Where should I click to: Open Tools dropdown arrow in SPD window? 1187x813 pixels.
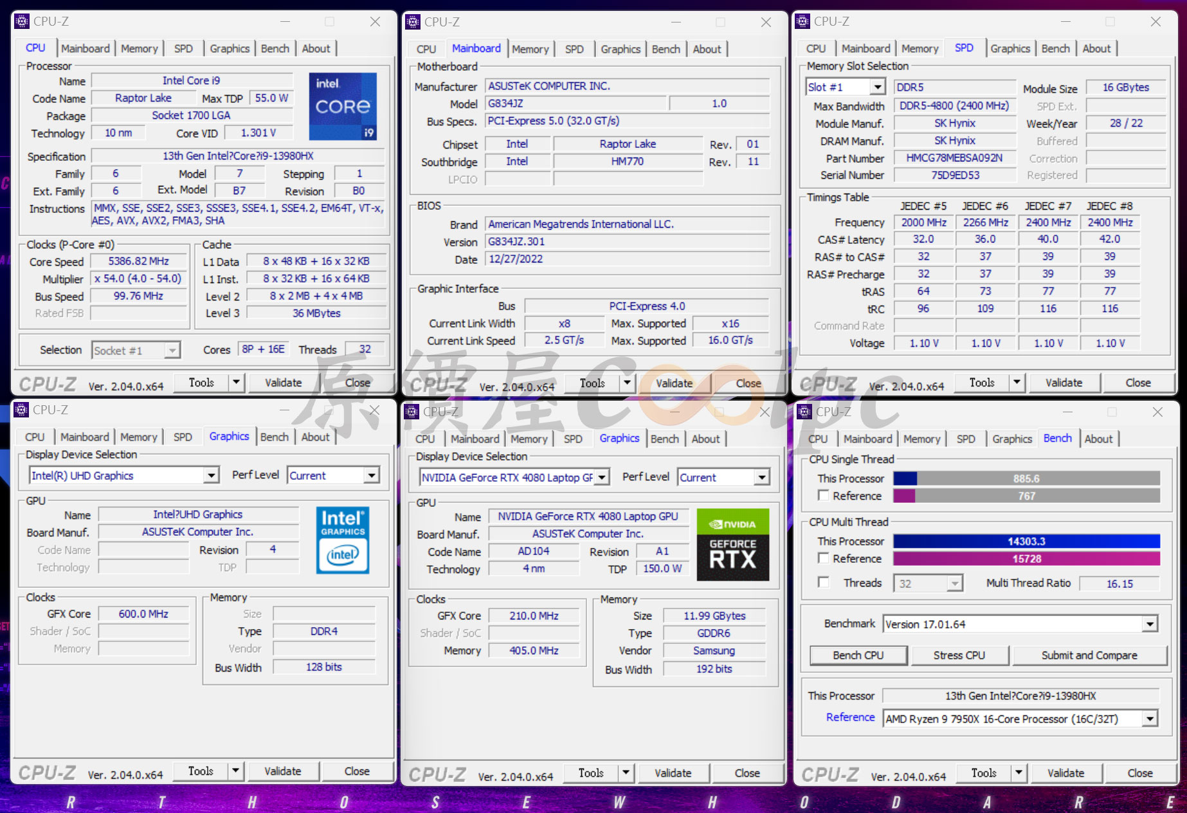[1017, 382]
